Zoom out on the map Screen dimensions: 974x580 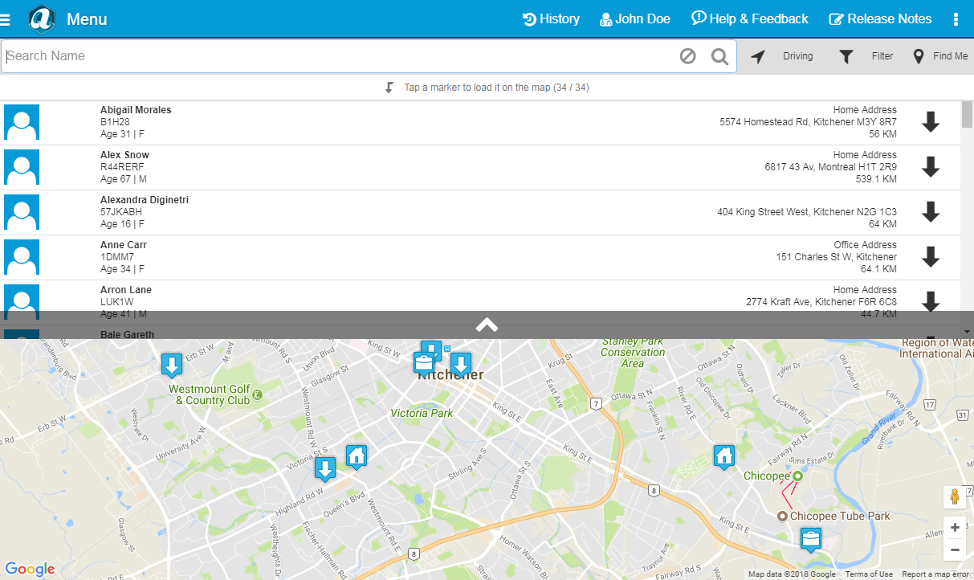tap(955, 550)
